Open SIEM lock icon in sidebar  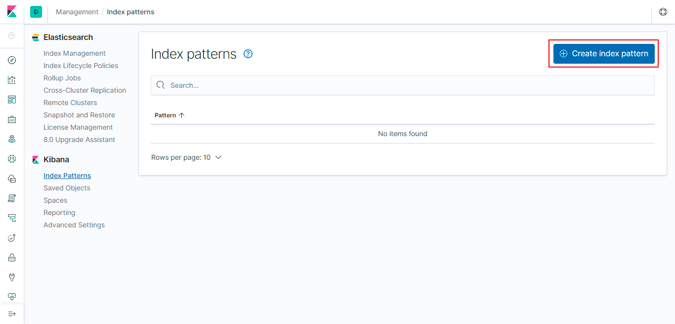tap(12, 257)
